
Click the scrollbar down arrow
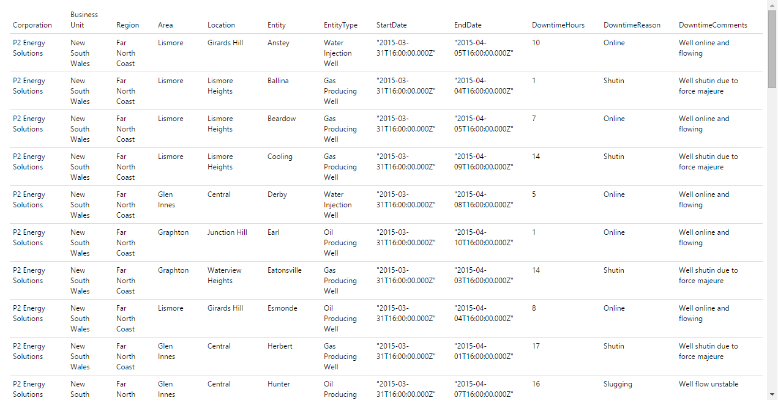[772, 394]
